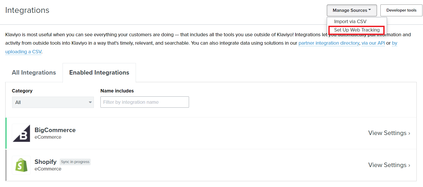Click the Sync in progress badge
This screenshot has height=187, width=423.
click(x=75, y=162)
